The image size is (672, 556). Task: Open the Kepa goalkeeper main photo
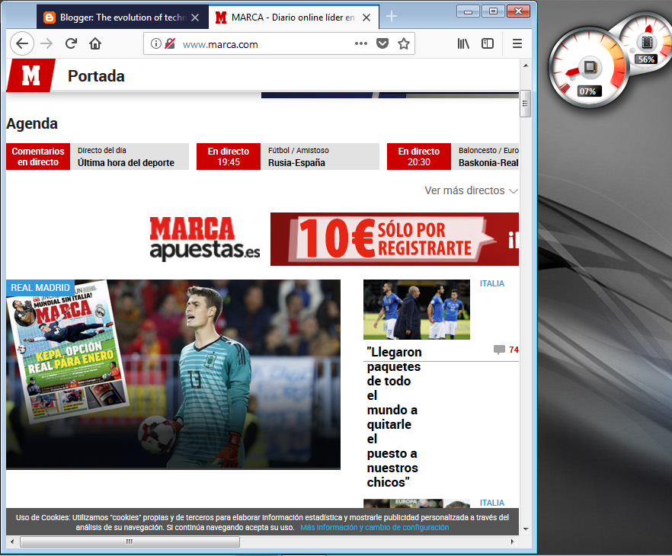tap(173, 375)
